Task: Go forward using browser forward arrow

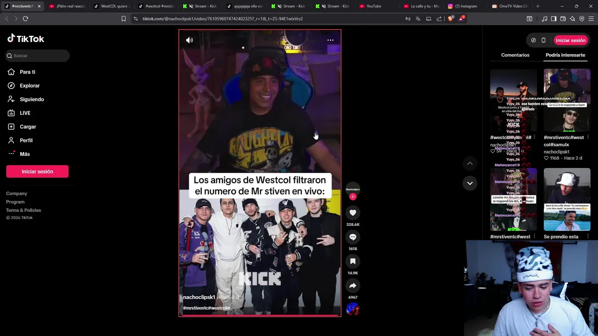Action: [x=16, y=19]
